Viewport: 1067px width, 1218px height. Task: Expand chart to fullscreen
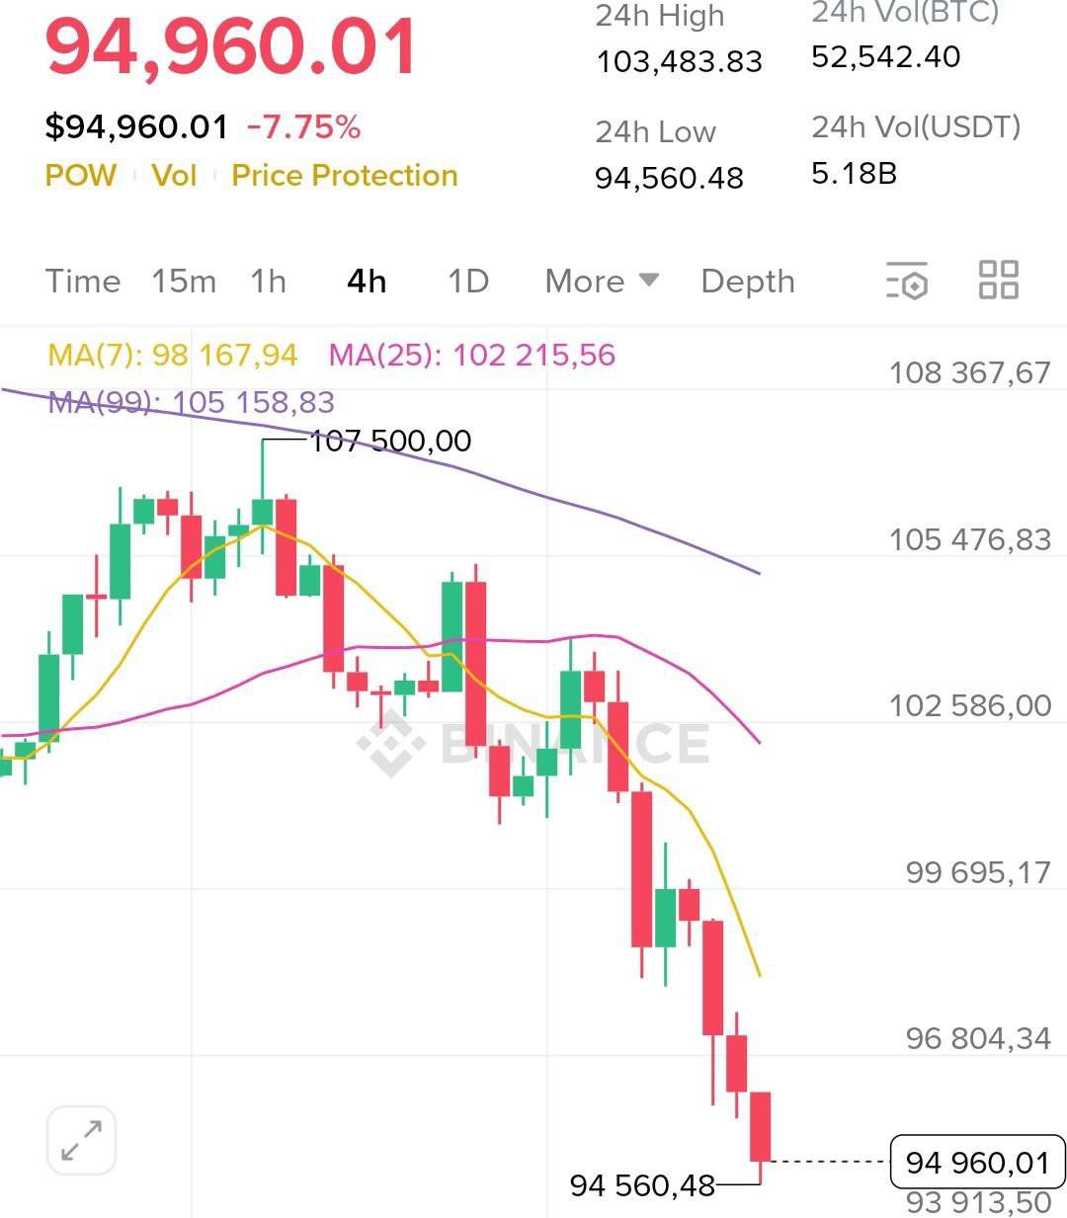[81, 1141]
